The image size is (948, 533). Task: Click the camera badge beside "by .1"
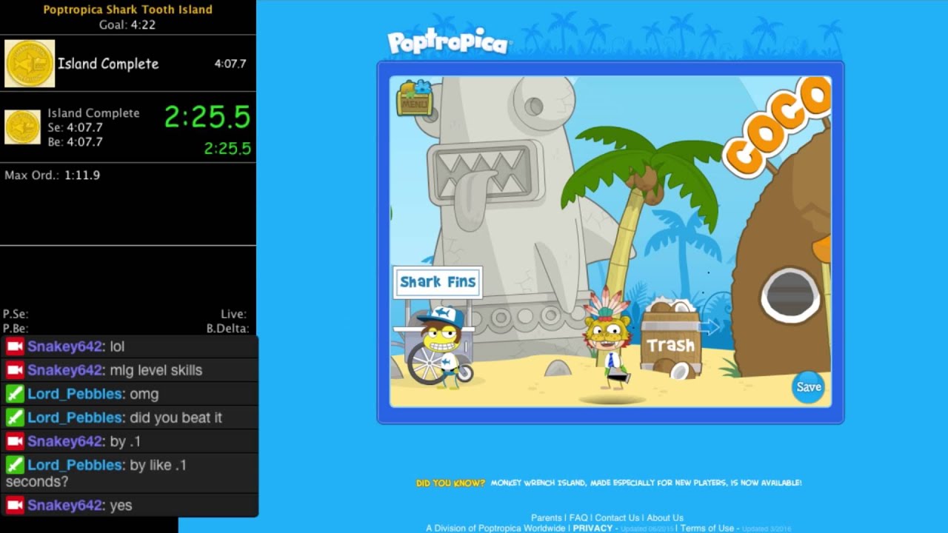[x=15, y=441]
